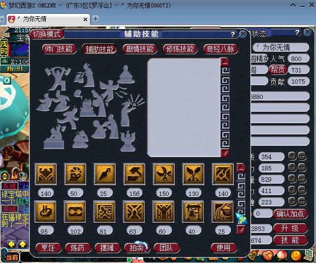
Task: Select the skill icon labeled level 50
Action: click(75, 174)
